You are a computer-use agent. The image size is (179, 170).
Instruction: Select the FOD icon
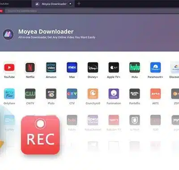click(156, 120)
